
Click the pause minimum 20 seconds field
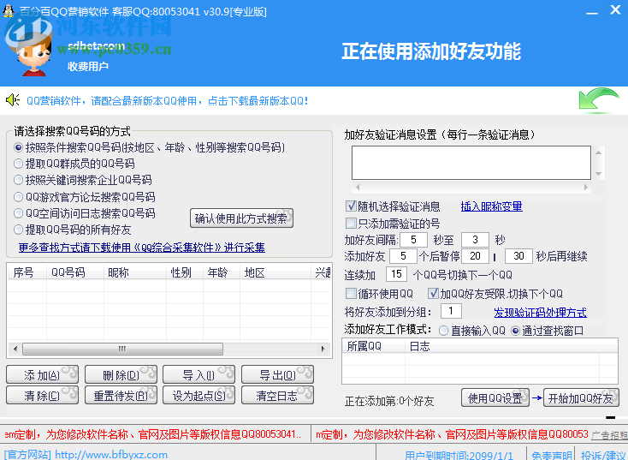(475, 256)
